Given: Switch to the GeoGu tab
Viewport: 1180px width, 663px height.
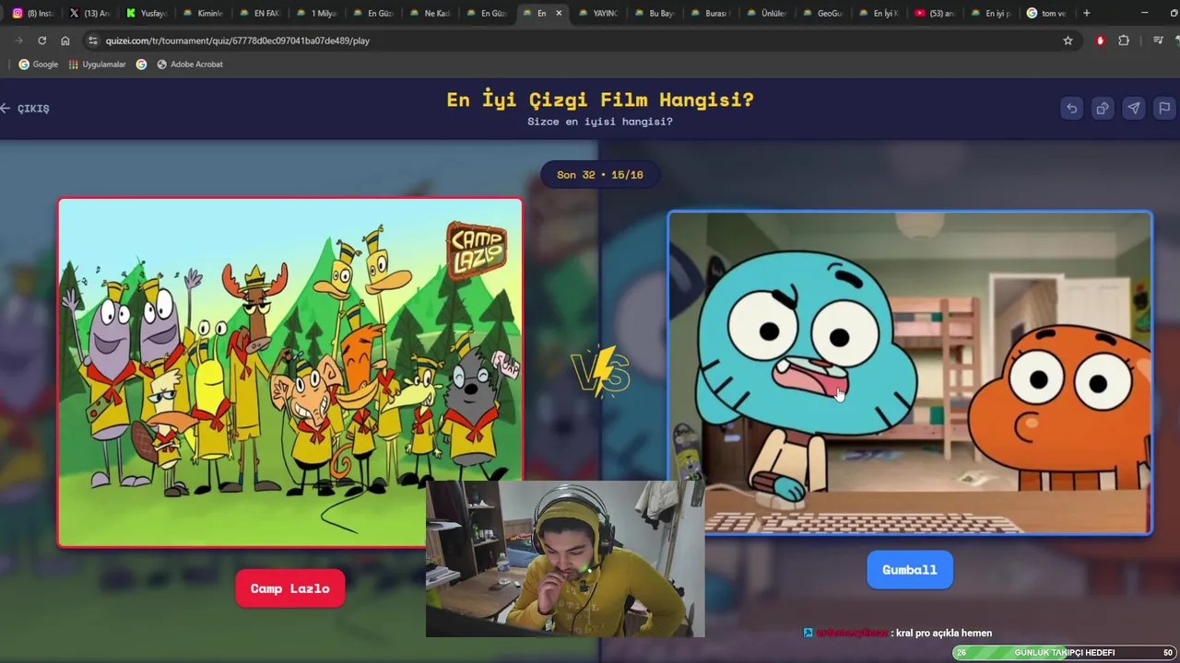Looking at the screenshot, I should [x=823, y=13].
